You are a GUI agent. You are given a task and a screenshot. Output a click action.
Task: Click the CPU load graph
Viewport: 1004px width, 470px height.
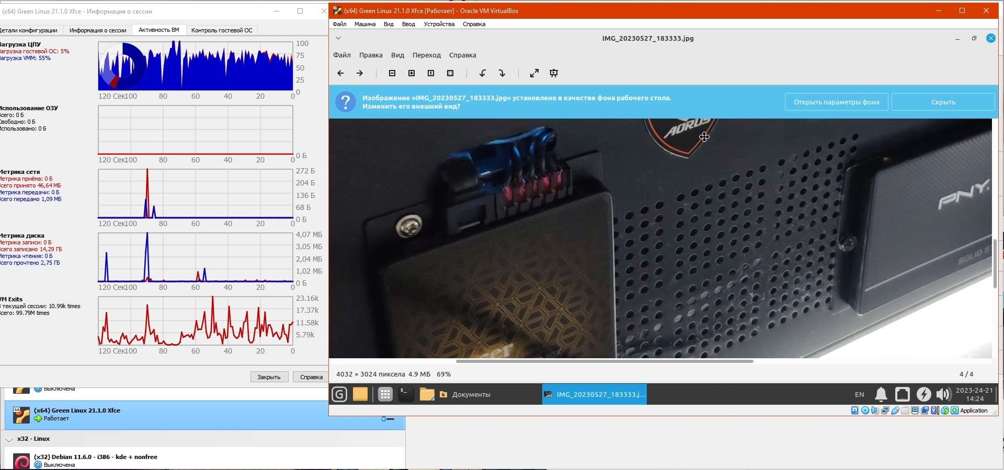pos(196,66)
